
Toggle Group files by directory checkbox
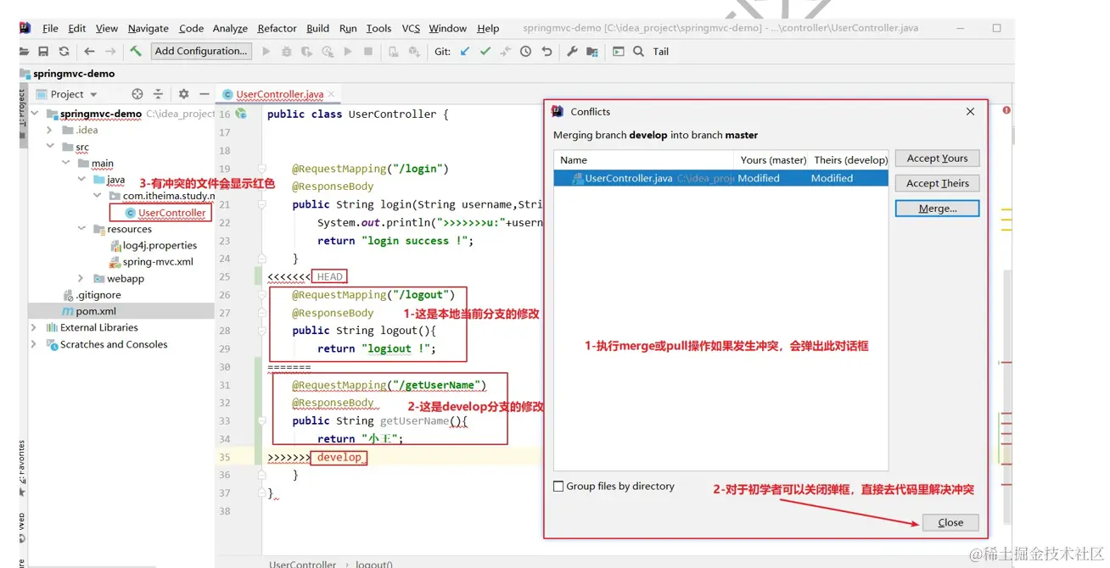[x=558, y=487]
